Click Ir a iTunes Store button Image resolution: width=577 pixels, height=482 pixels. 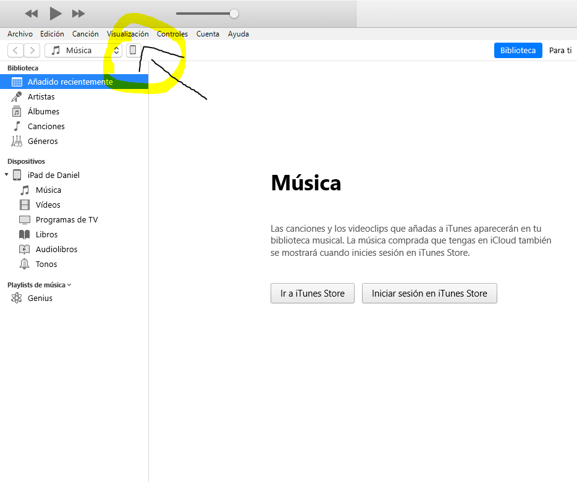tap(313, 294)
